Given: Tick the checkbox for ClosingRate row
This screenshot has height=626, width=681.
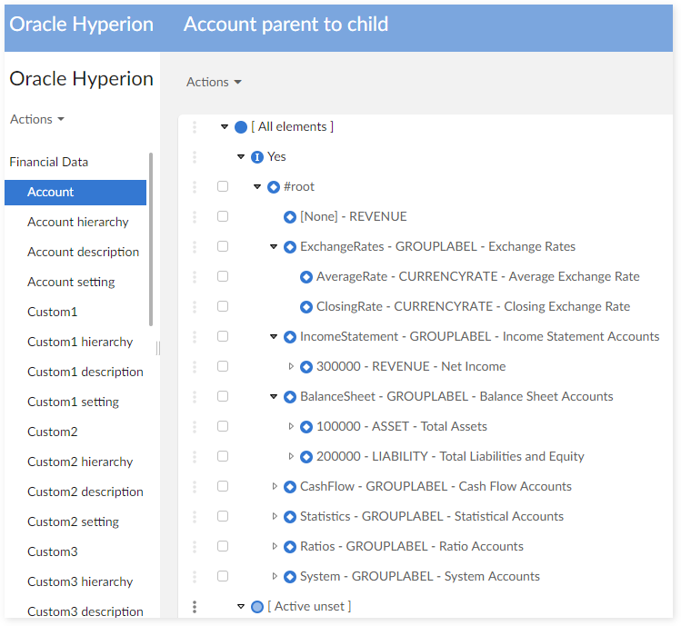Looking at the screenshot, I should (x=223, y=306).
